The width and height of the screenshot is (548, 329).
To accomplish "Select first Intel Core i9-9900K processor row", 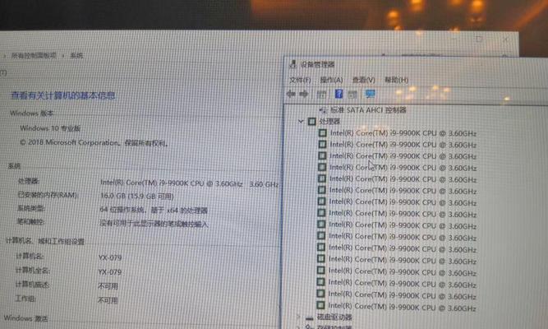I will pyautogui.click(x=403, y=133).
